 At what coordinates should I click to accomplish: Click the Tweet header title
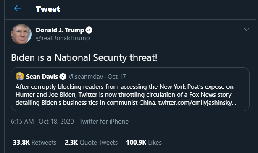[x=48, y=9]
